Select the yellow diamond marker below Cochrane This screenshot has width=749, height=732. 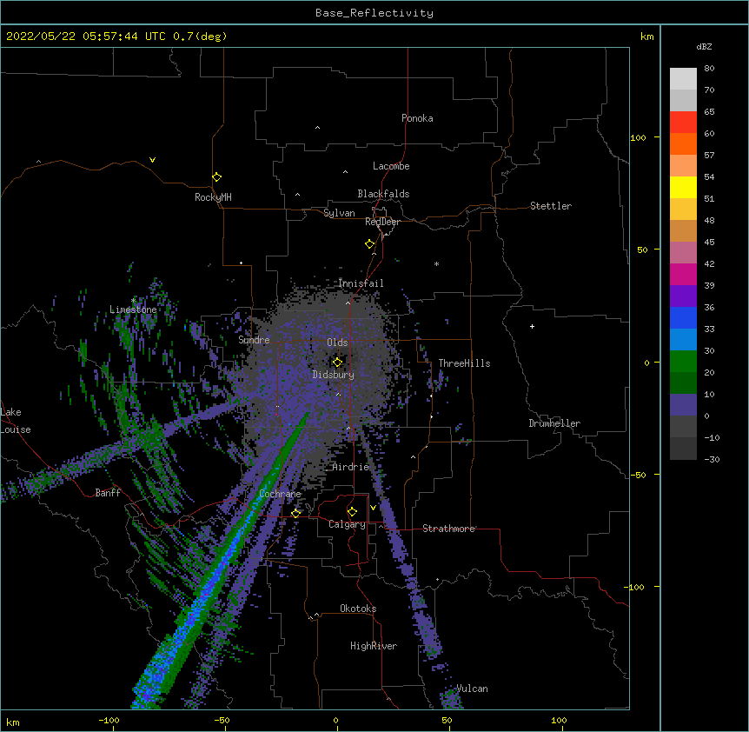[295, 514]
